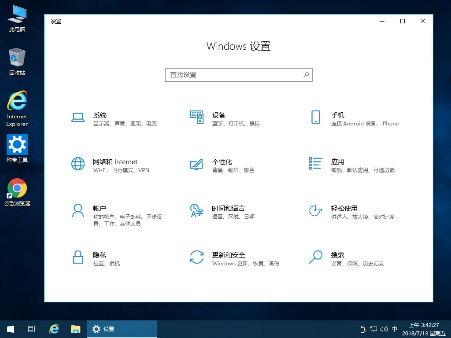Open the 应用 list icon

coord(315,163)
